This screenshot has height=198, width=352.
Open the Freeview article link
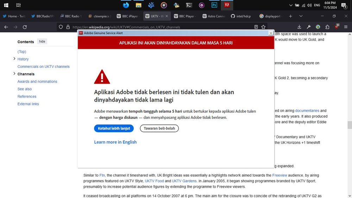(279, 175)
